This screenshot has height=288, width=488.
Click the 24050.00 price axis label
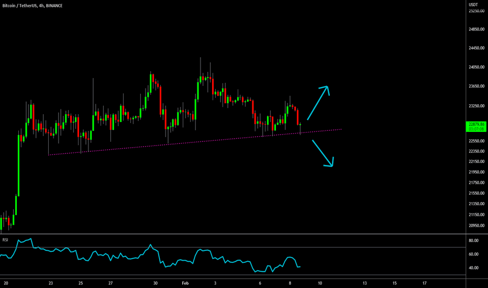point(476,67)
